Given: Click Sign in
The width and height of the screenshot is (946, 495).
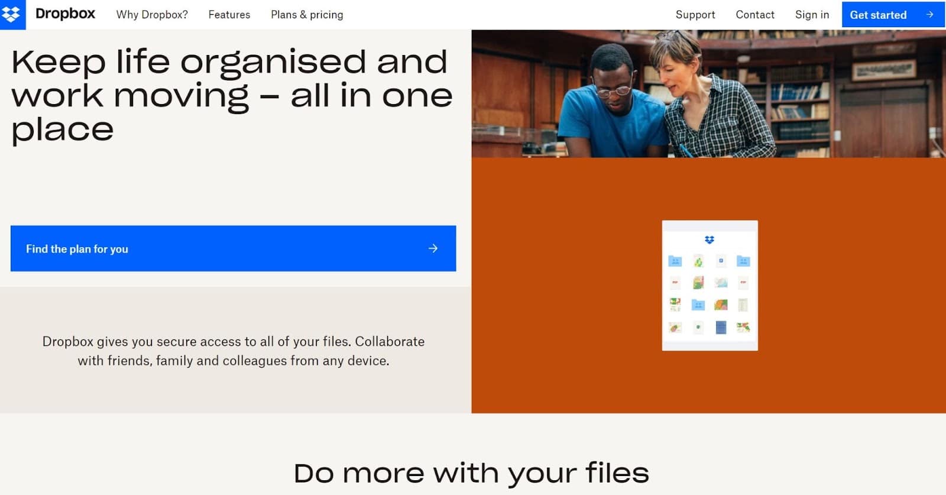Looking at the screenshot, I should pos(812,15).
